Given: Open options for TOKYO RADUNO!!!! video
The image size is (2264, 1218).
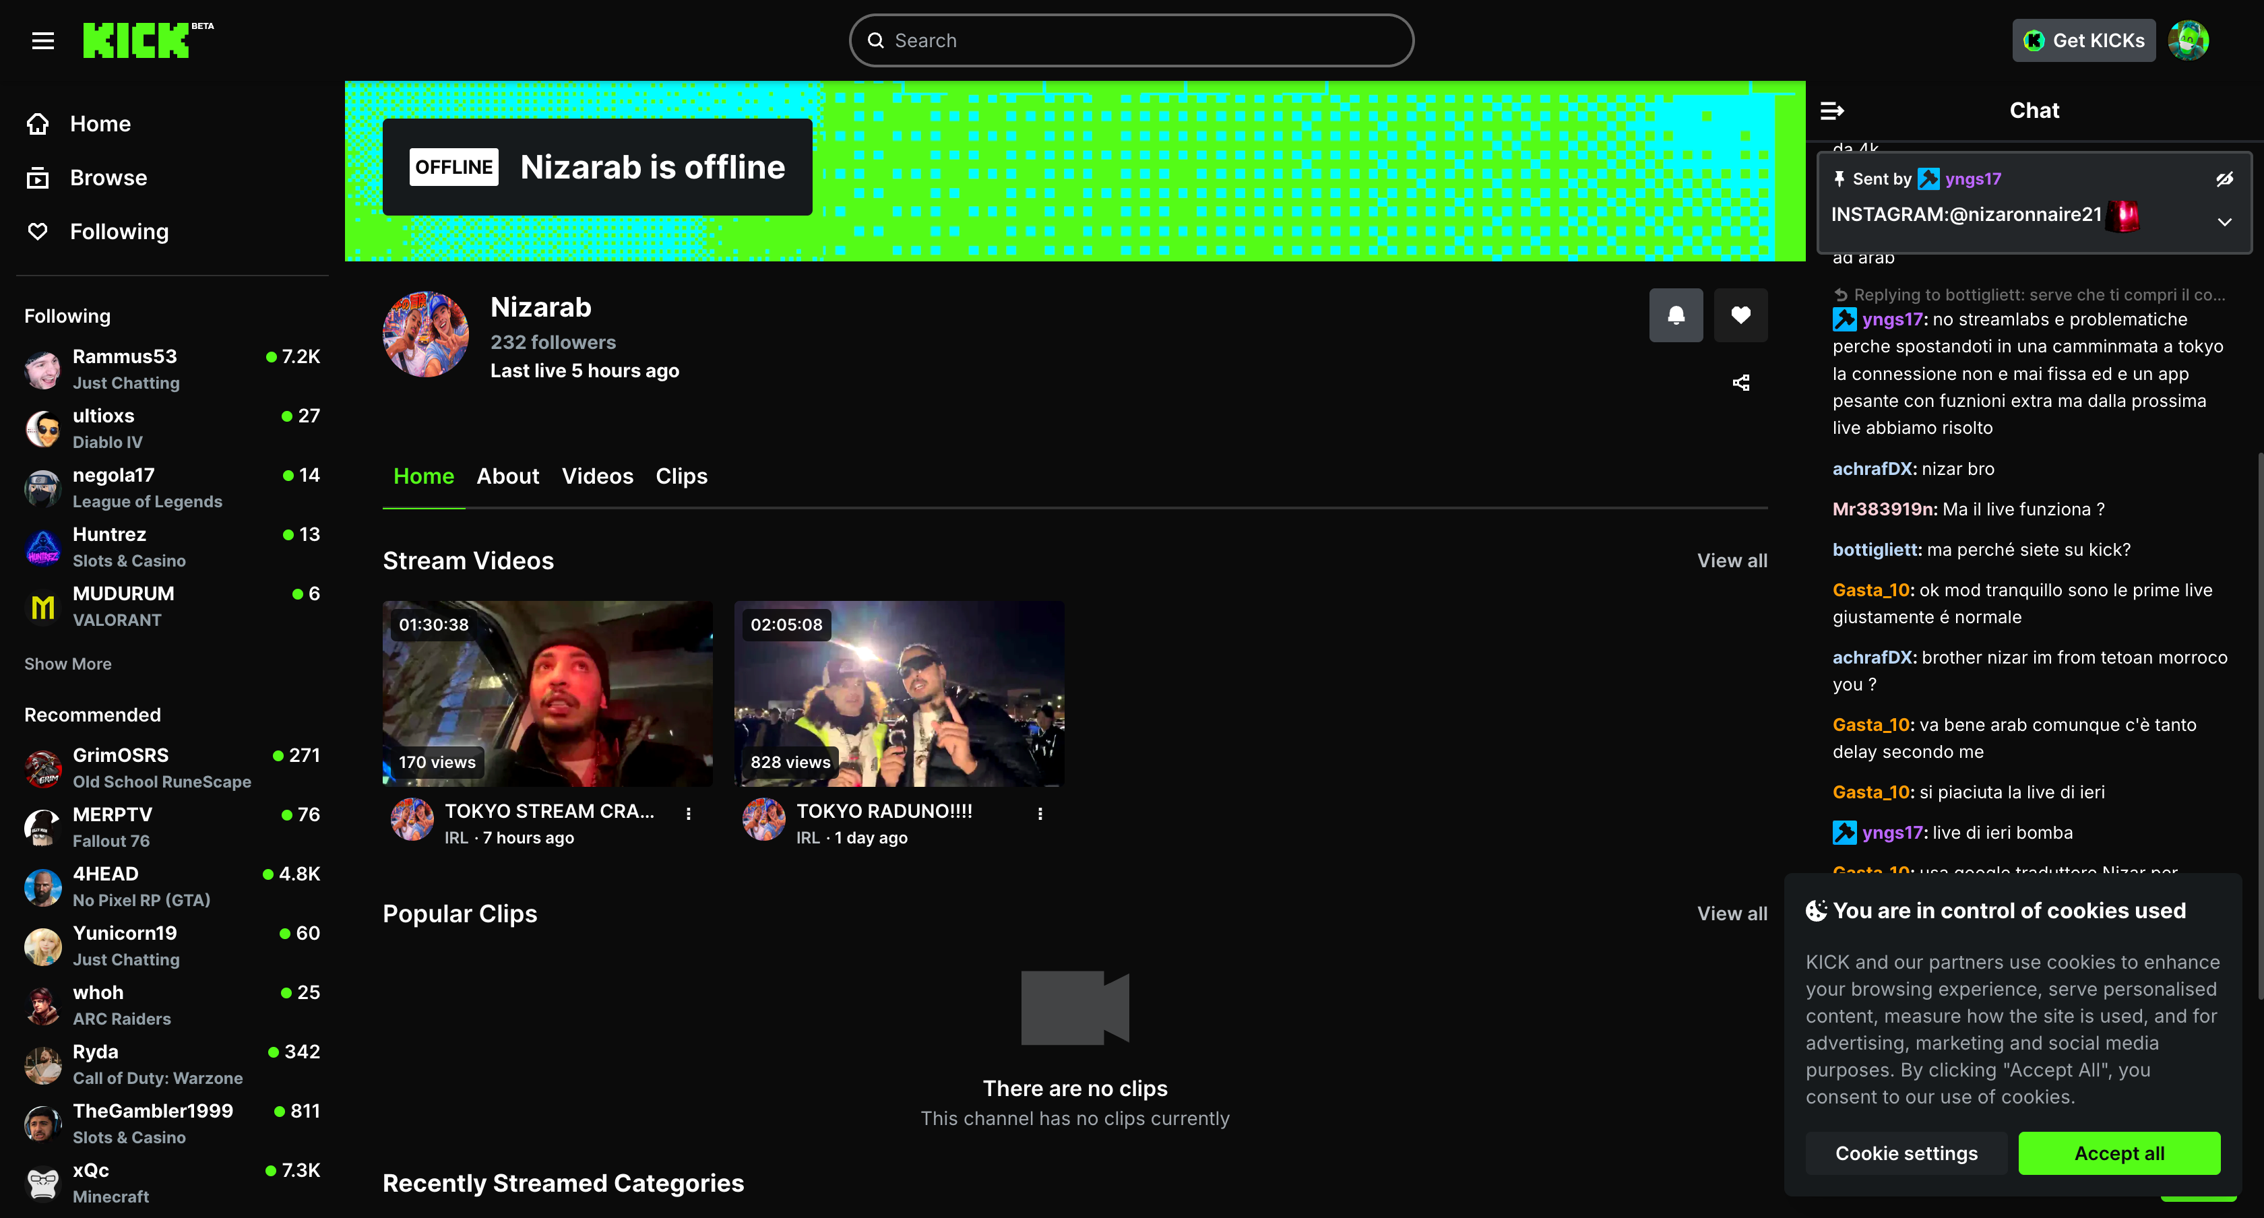Looking at the screenshot, I should (x=1040, y=814).
